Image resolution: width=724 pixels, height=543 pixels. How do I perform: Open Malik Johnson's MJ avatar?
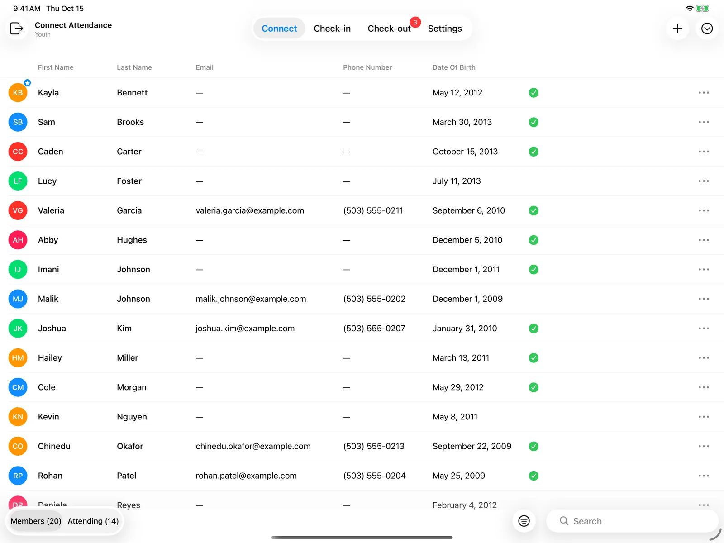(18, 299)
